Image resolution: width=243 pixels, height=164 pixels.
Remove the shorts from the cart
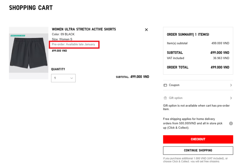146,30
